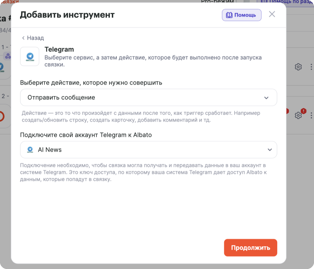Image resolution: width=314 pixels, height=269 pixels.
Task: Go back via Назад link
Action: tap(33, 38)
